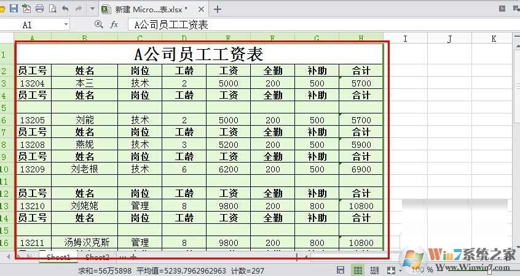Image resolution: width=520 pixels, height=276 pixels.
Task: Click employee number 13209
Action: tap(33, 169)
